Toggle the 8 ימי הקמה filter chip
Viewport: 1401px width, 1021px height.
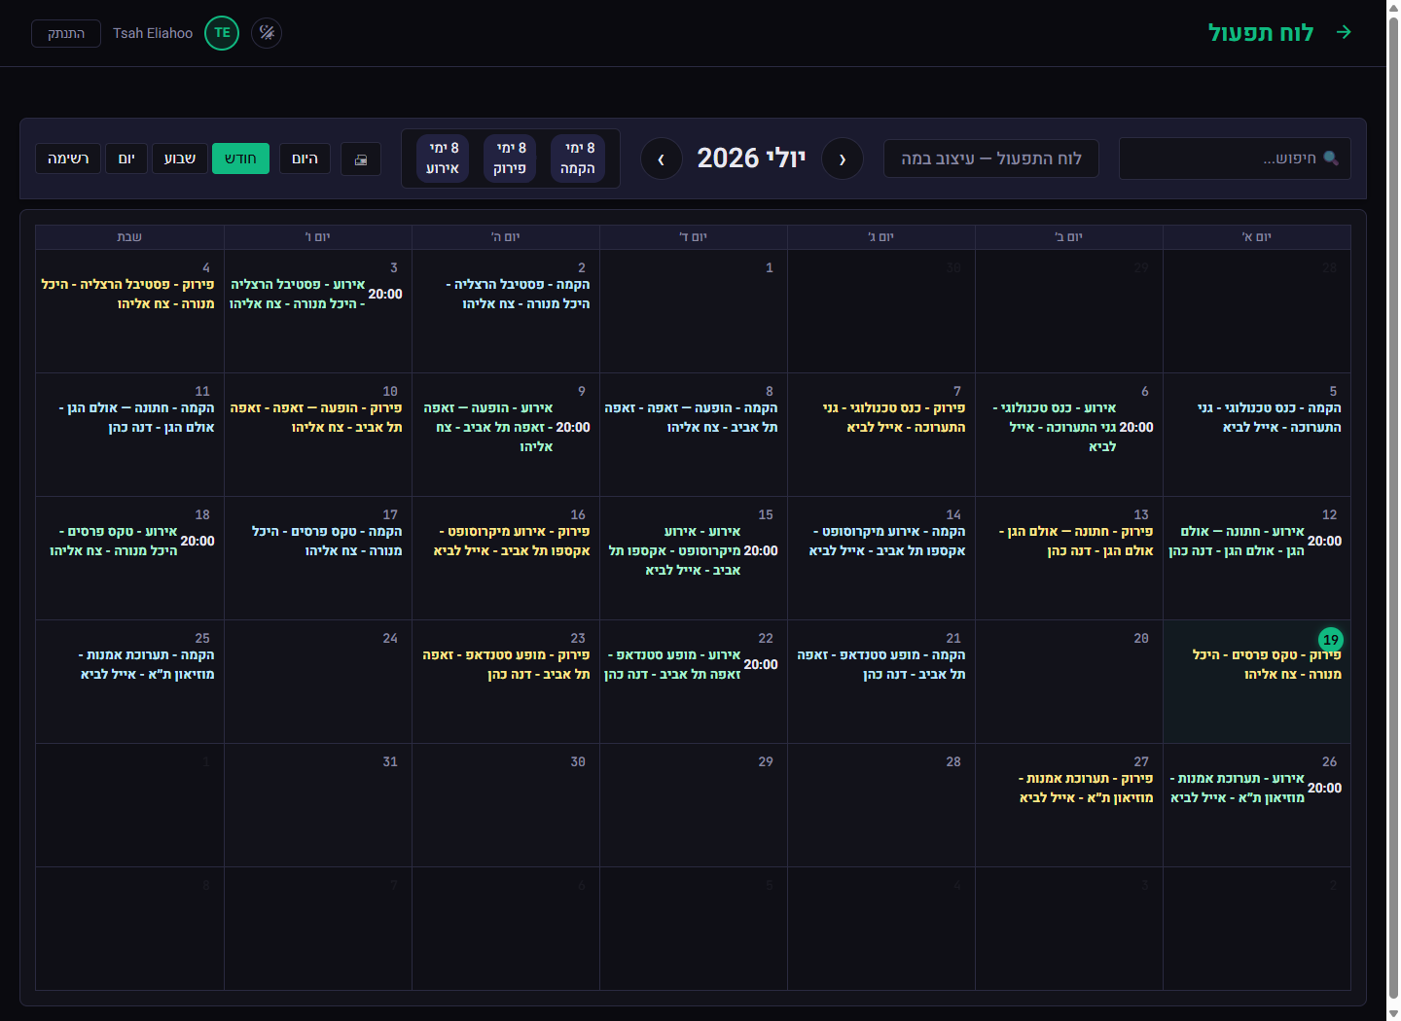click(x=577, y=158)
